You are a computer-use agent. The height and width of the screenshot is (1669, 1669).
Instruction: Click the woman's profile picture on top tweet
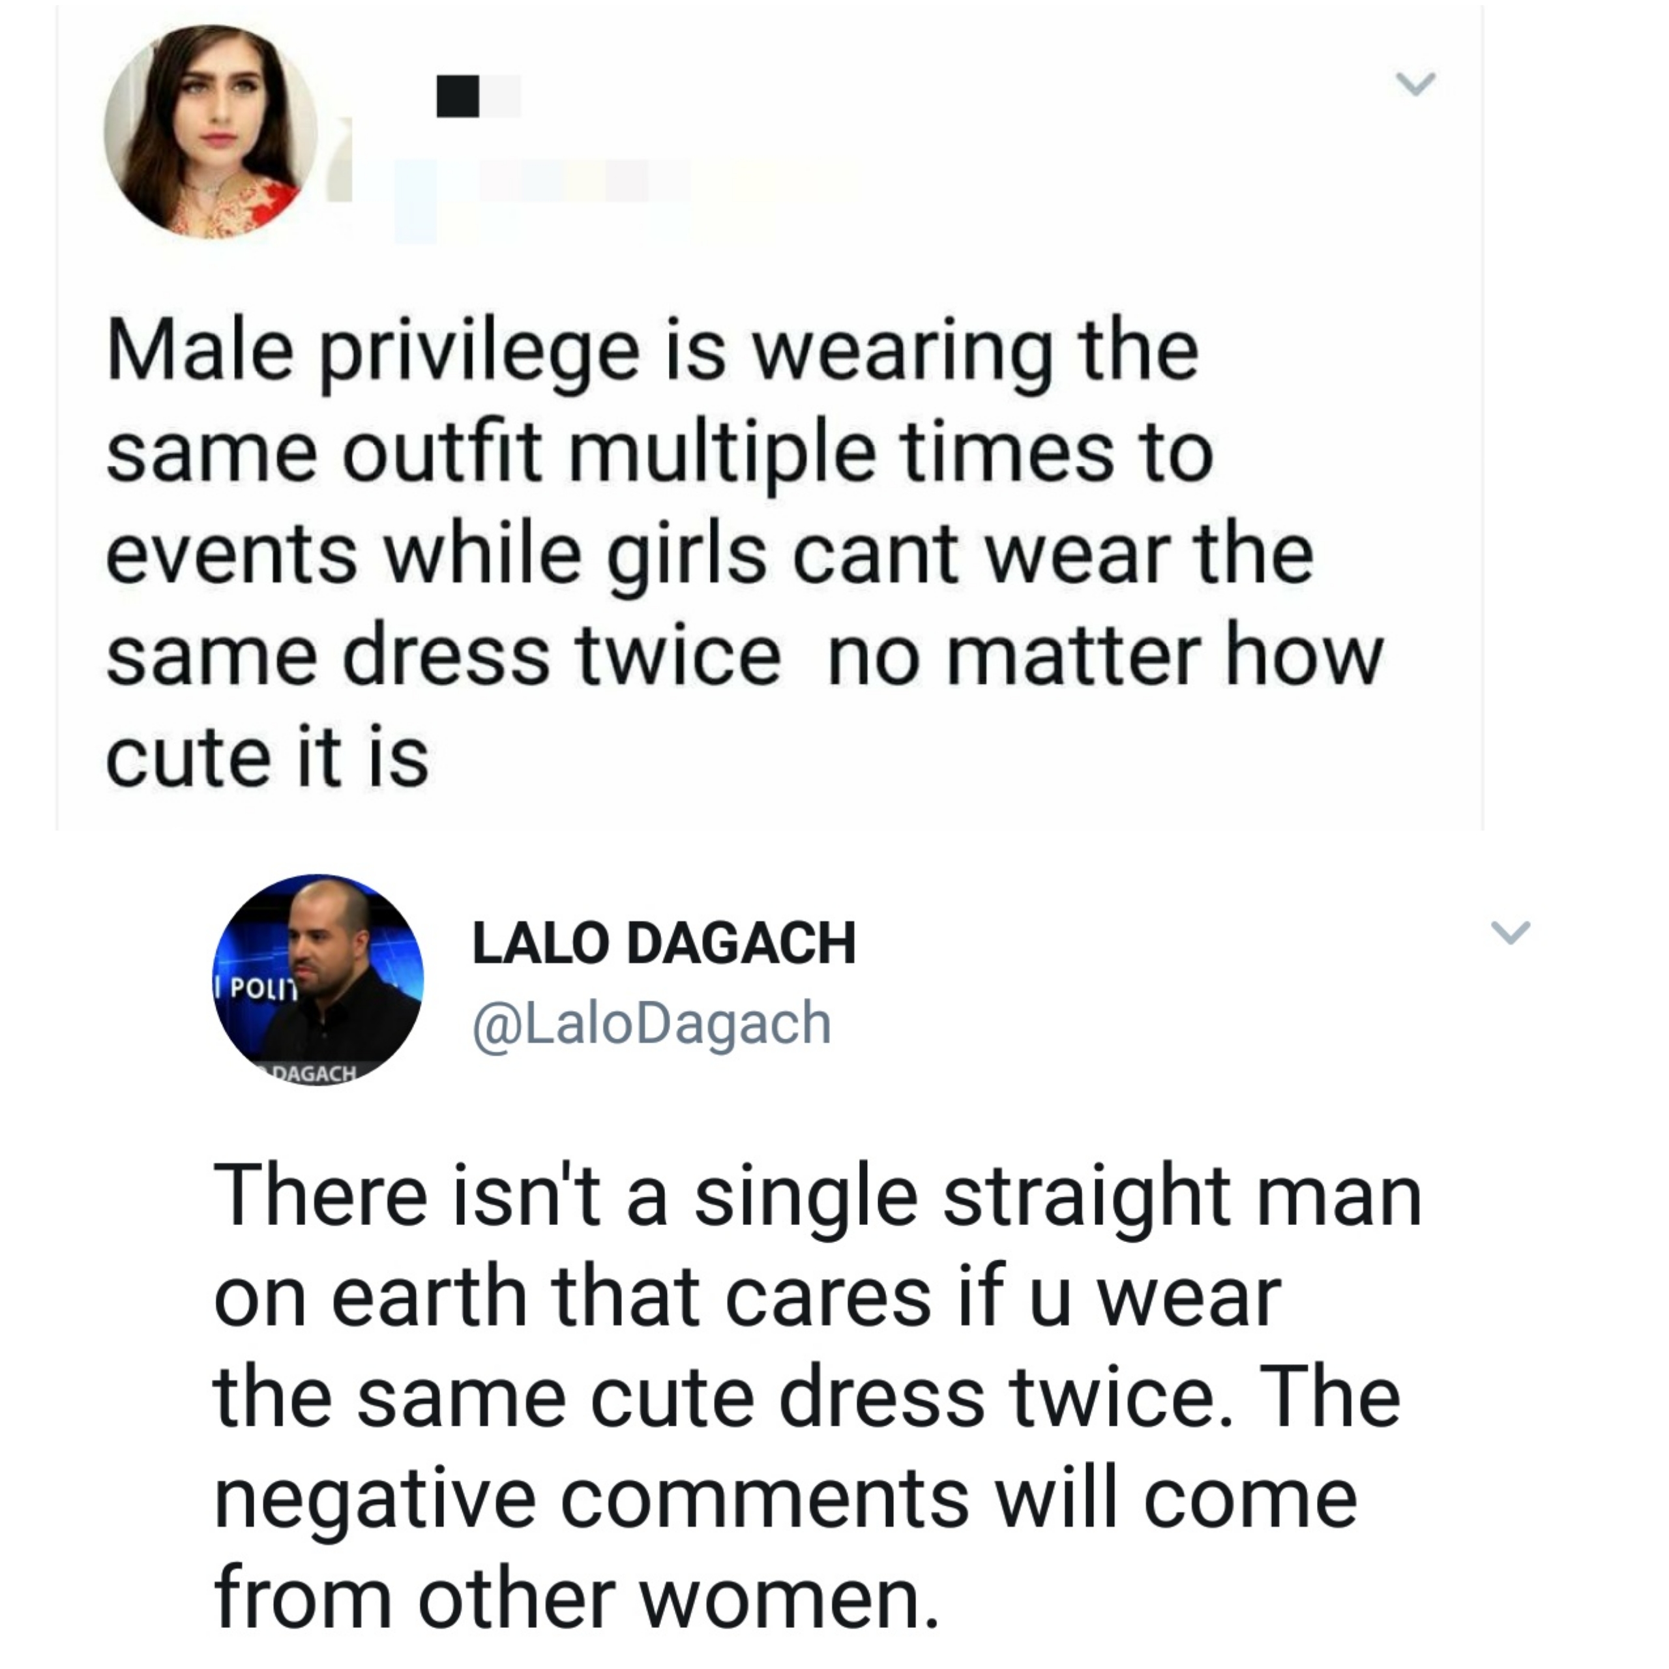pos(211,131)
